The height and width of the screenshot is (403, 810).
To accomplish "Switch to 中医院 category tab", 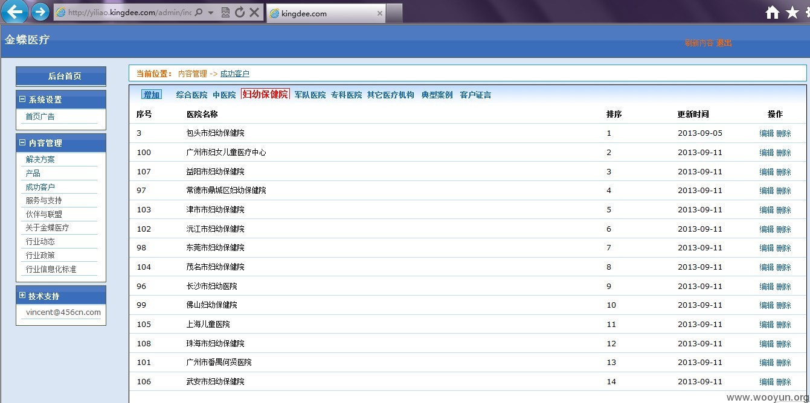I will pyautogui.click(x=224, y=95).
